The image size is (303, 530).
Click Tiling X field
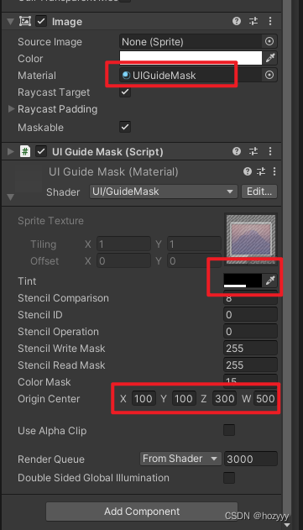[x=123, y=244]
